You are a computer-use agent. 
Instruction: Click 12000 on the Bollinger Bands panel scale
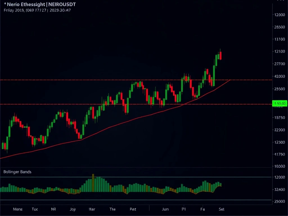(280, 177)
